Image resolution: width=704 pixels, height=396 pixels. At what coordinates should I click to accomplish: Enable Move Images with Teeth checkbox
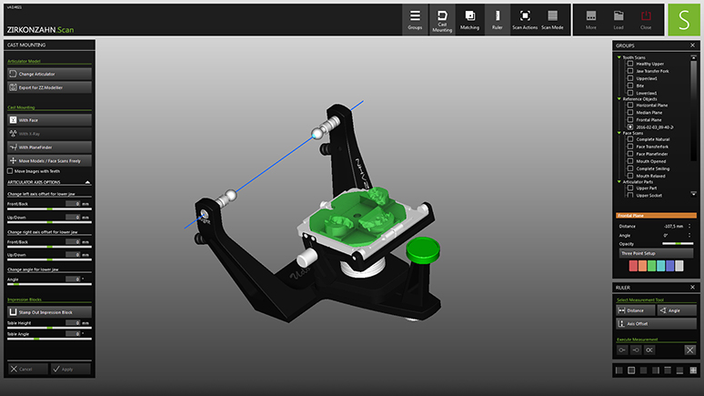click(x=10, y=170)
